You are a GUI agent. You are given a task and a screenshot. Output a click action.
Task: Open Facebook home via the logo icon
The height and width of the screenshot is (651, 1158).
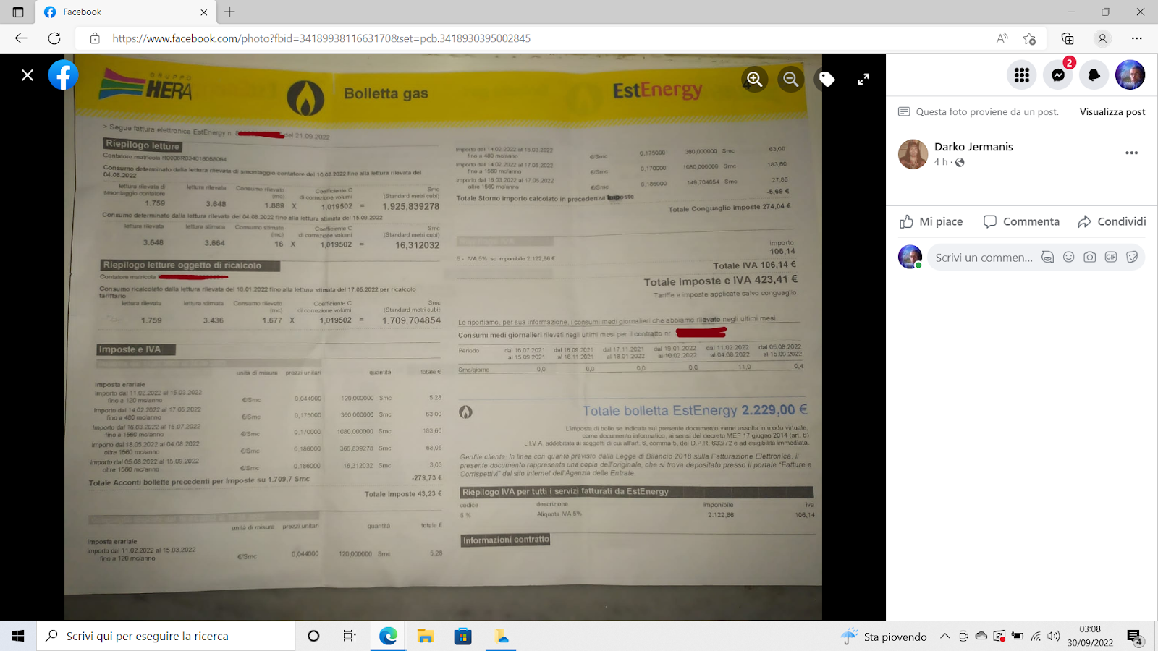[x=64, y=75]
